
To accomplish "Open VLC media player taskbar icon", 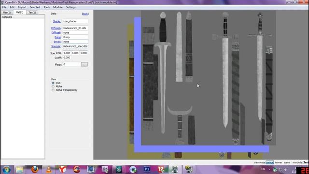I will 49,170.
